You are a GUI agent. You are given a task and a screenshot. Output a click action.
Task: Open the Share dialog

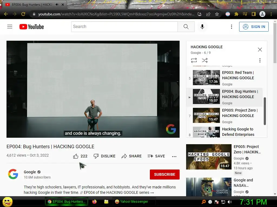point(132,156)
